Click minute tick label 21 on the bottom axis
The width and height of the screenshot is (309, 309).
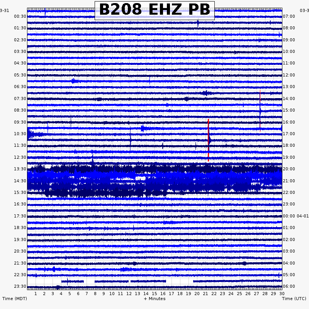coord(205,294)
